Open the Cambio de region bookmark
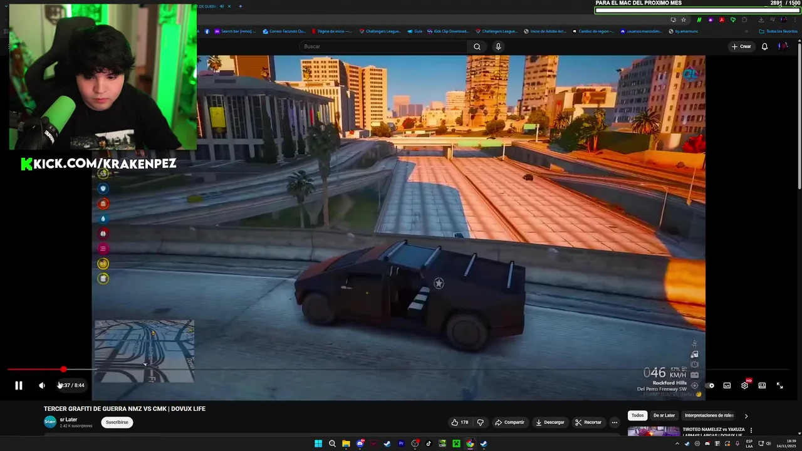The height and width of the screenshot is (451, 802). pyautogui.click(x=593, y=31)
